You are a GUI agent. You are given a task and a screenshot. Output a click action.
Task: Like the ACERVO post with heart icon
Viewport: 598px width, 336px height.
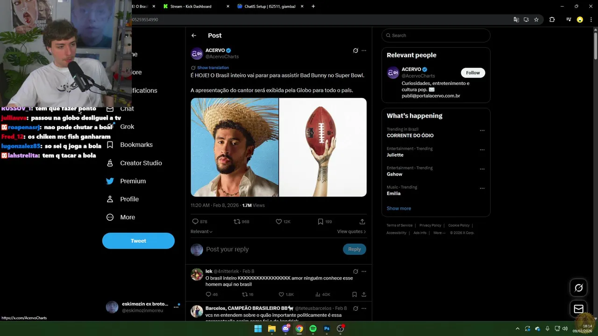click(x=279, y=222)
